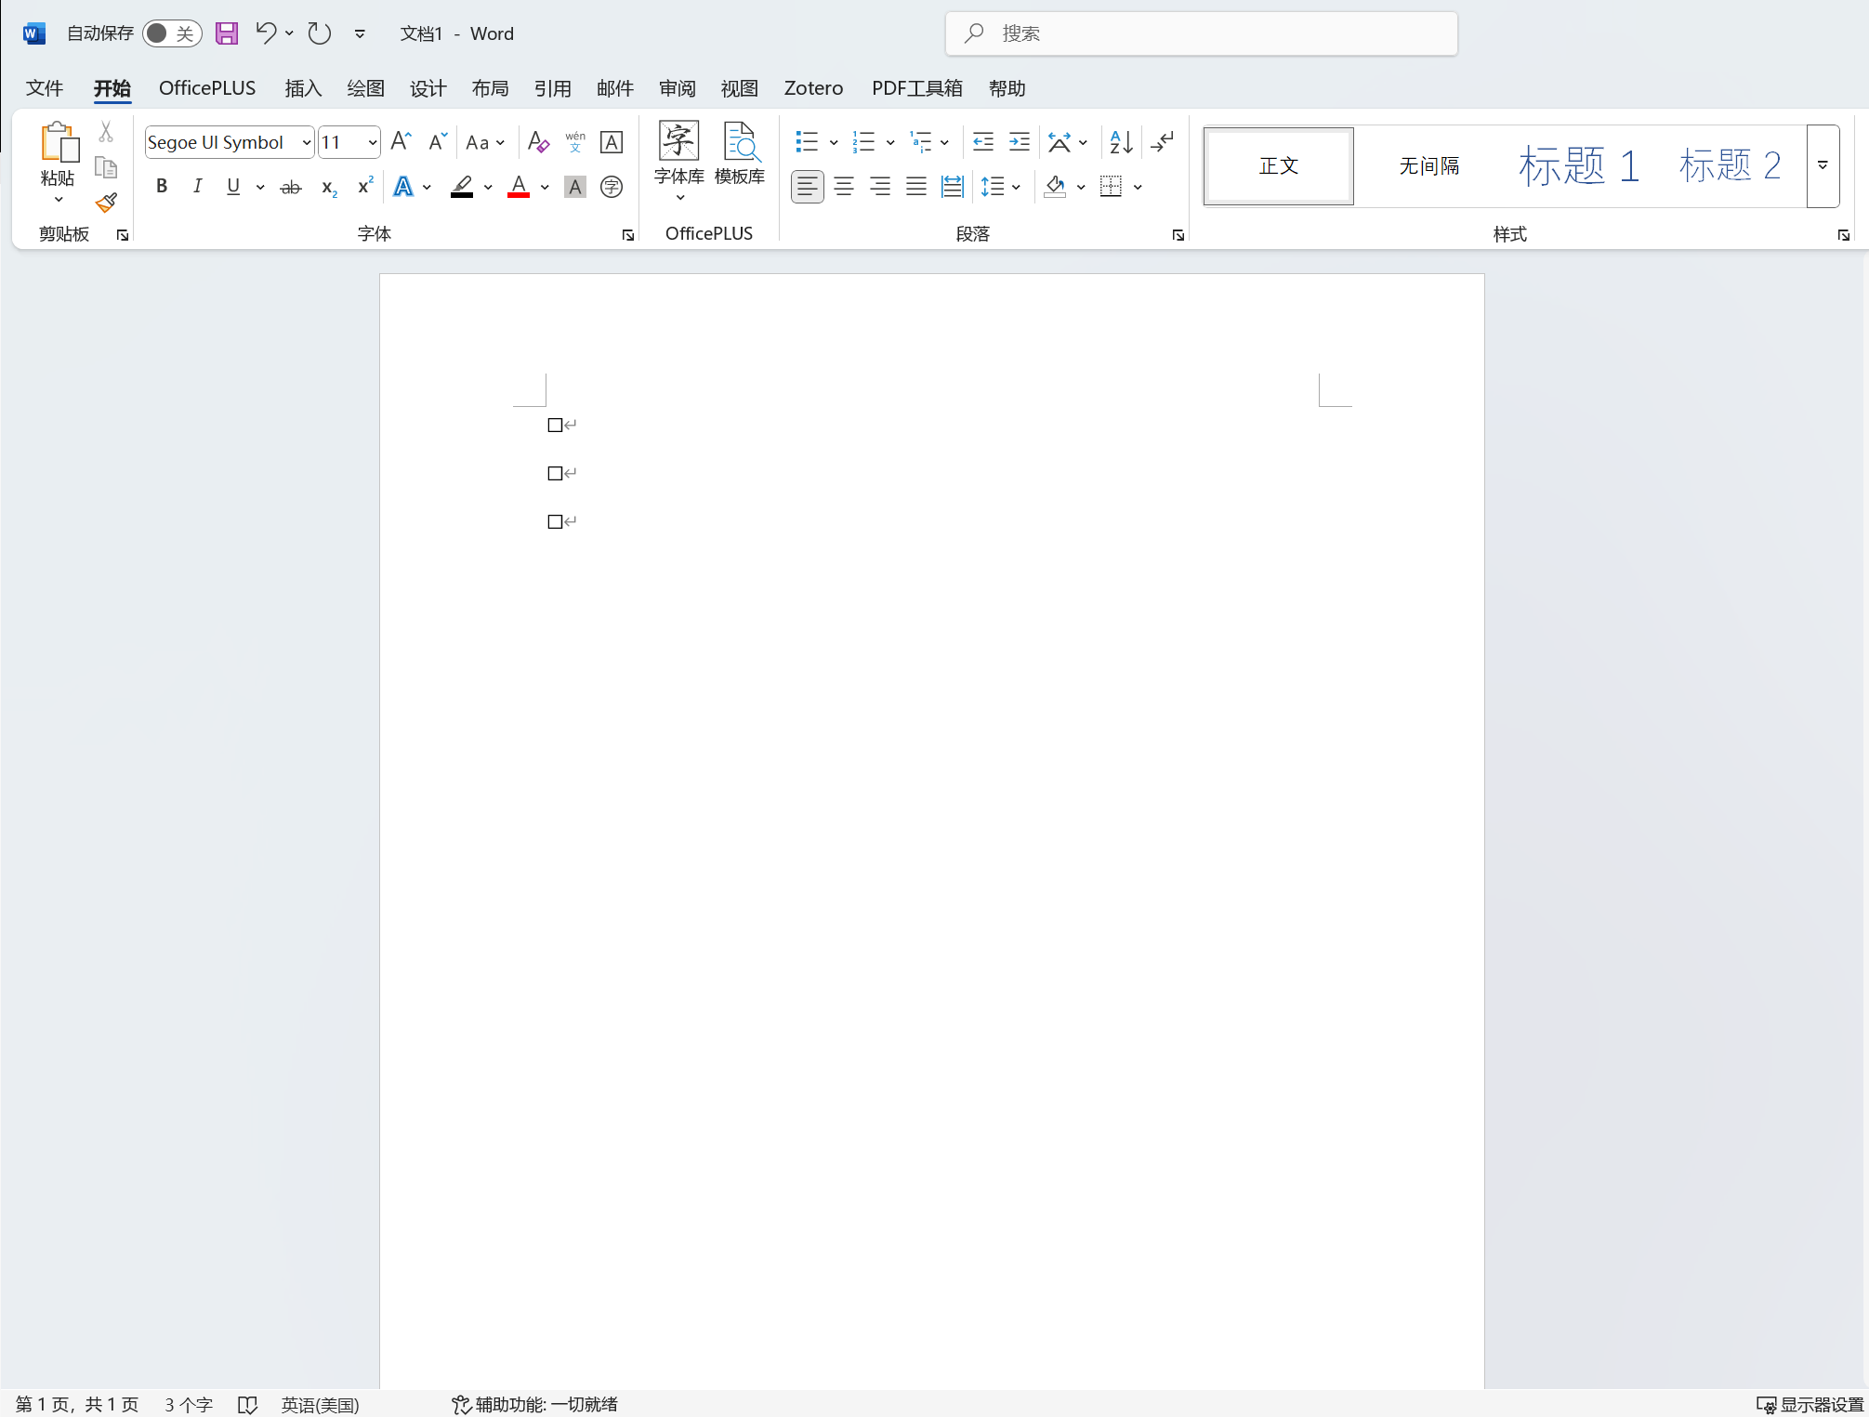Open the 审阅 ribbon tab
The height and width of the screenshot is (1417, 1869).
(677, 88)
